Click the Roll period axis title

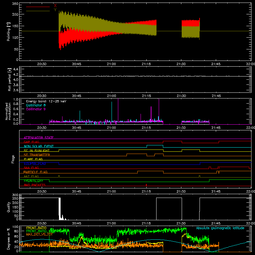(10, 79)
